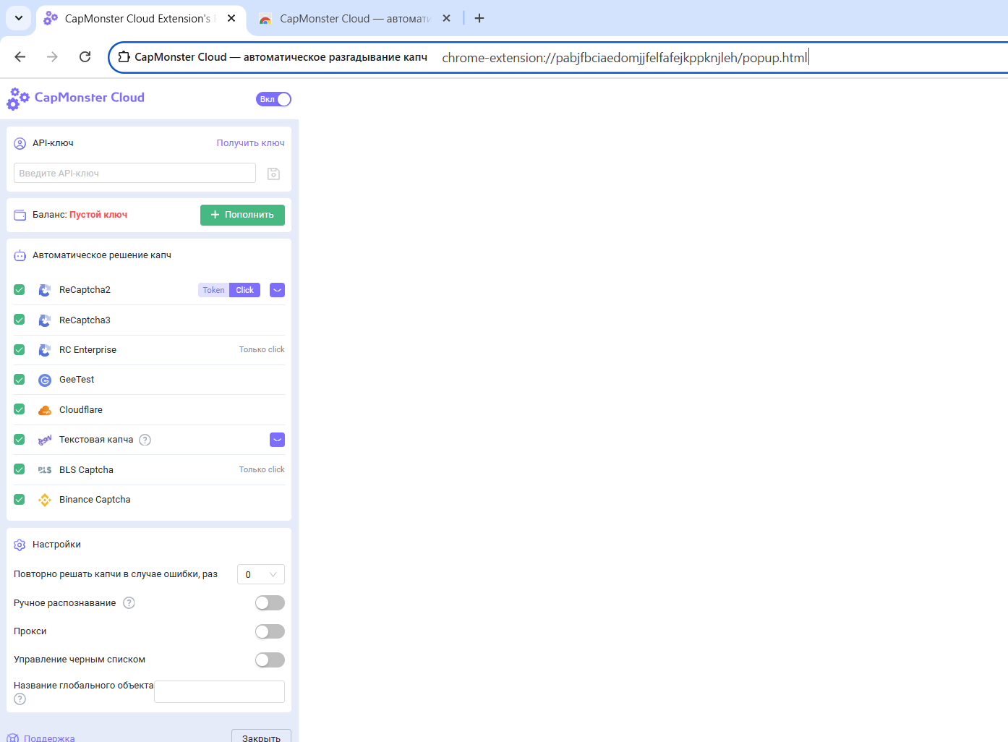Click the Cloudflare cloud icon
1008x742 pixels.
point(45,410)
